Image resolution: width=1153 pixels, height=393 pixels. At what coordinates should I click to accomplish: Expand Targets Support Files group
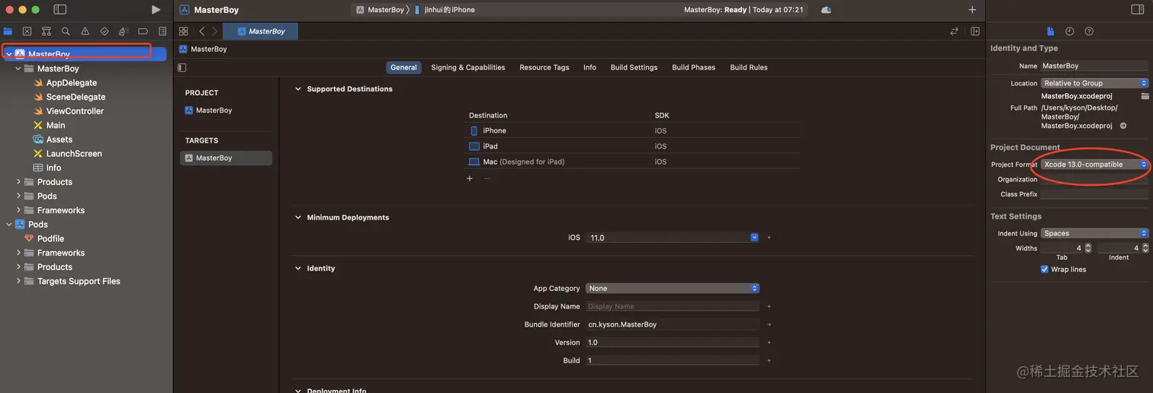[18, 281]
